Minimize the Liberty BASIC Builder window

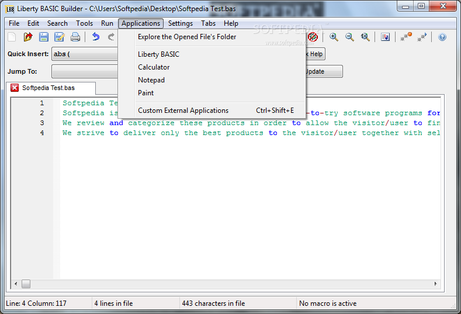[405, 6]
